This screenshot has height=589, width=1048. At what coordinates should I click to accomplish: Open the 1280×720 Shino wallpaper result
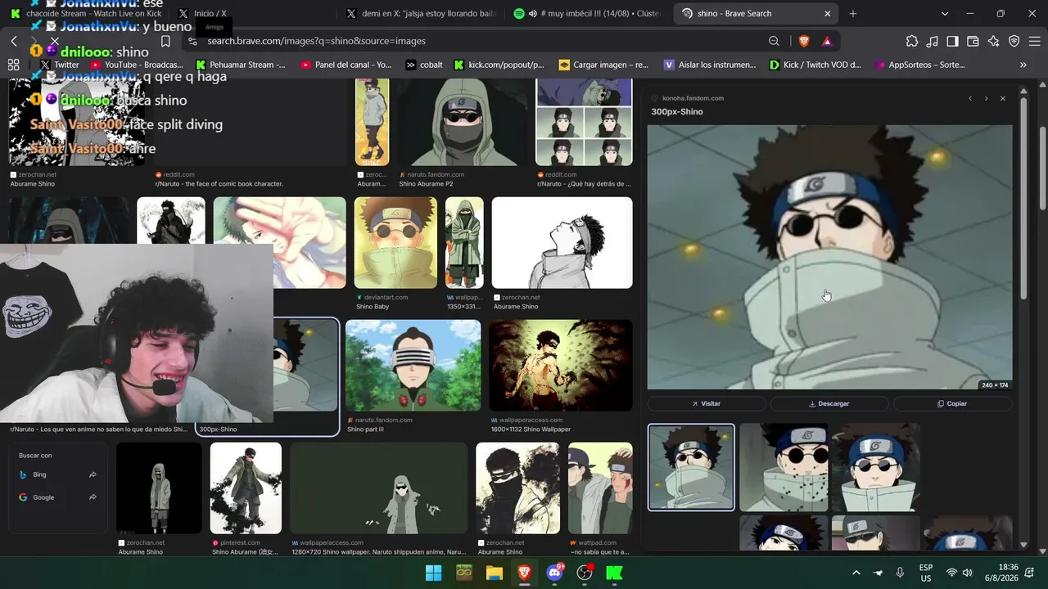[x=378, y=488]
